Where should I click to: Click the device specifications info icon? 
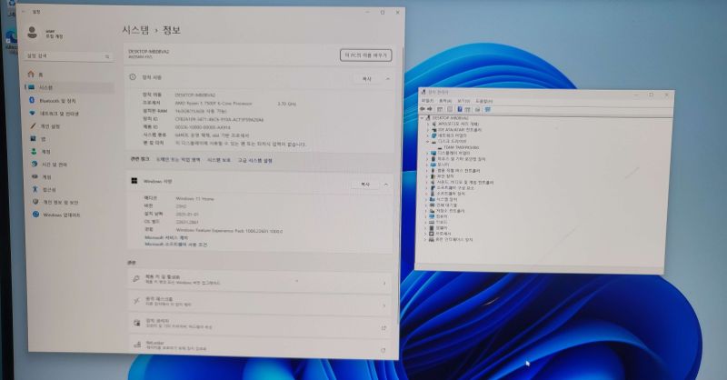point(133,77)
